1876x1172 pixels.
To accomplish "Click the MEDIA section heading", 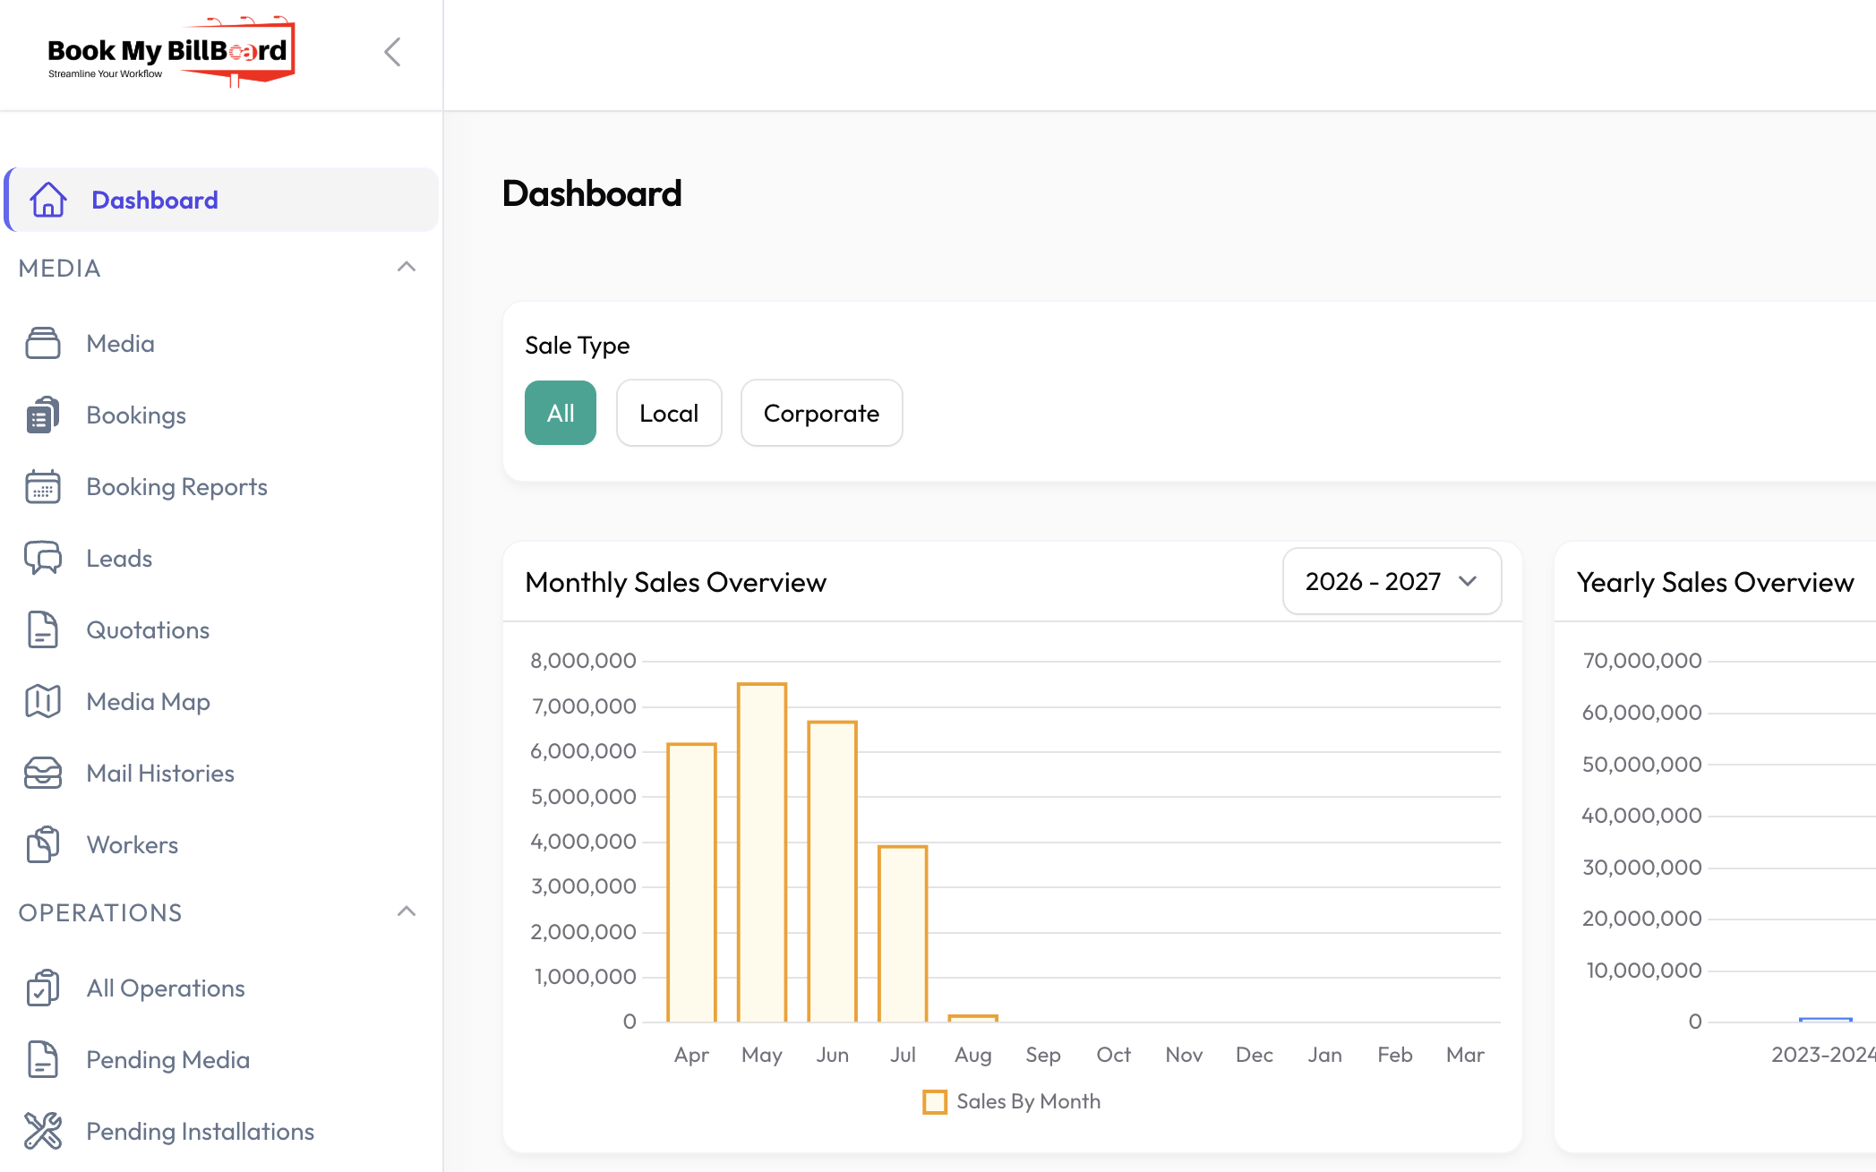I will tap(59, 268).
